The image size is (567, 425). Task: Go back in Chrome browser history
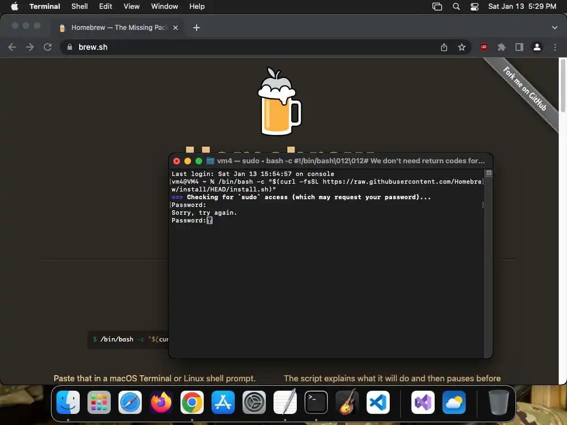(x=12, y=47)
